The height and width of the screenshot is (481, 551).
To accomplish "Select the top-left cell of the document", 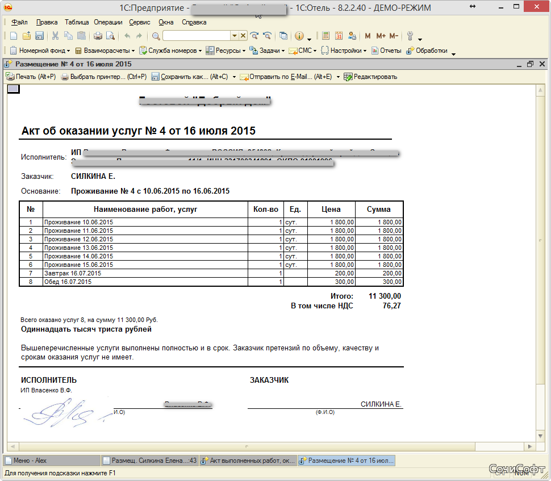I will point(14,89).
